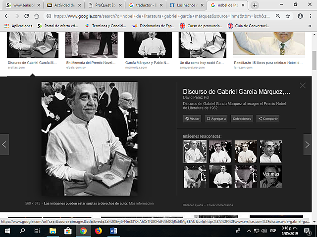Viewport: 317px width, 237px height.
Task: Click the Obtener ayuda link
Action: (x=193, y=205)
